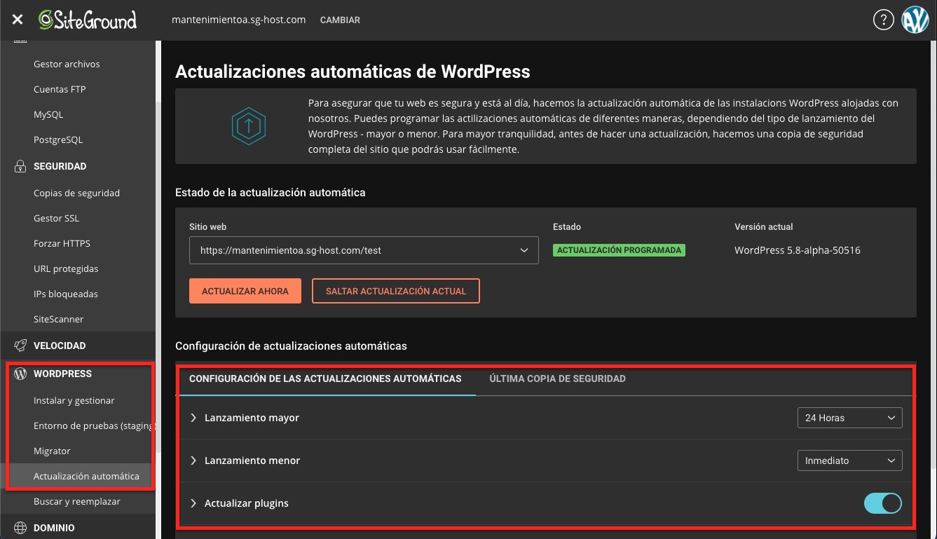Click the Dominio globe icon
This screenshot has width=937, height=539.
click(19, 526)
